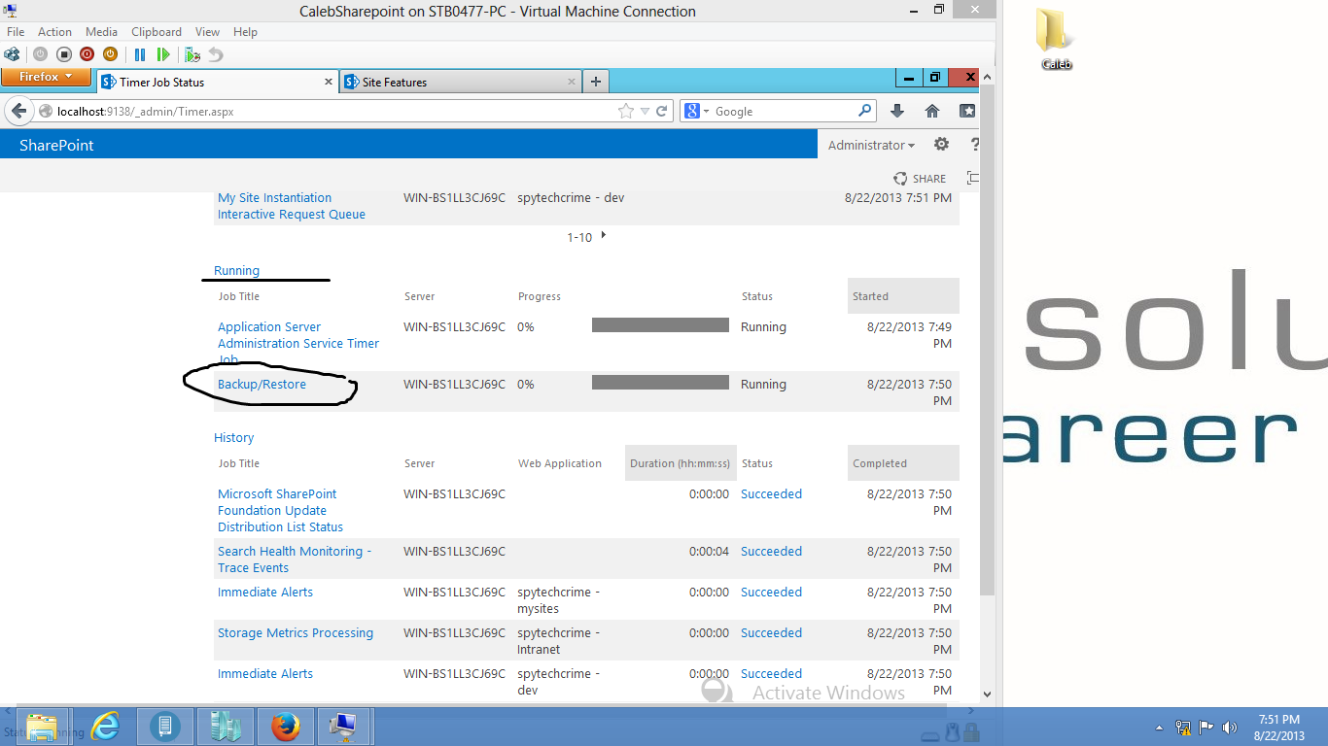Click the Firefox taskbar icon
Screen dimensions: 1328x746
pyautogui.click(x=285, y=727)
